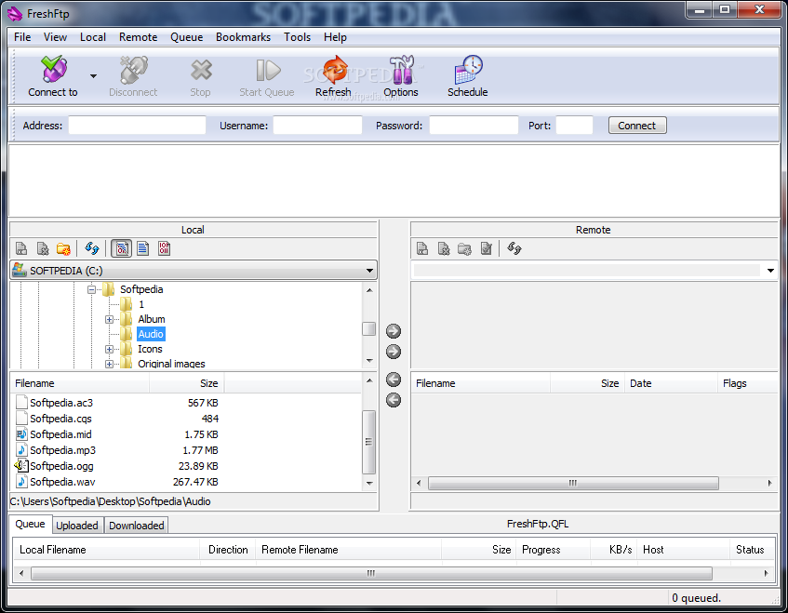Click the Local pane new folder icon
This screenshot has height=613, width=788.
pos(64,248)
